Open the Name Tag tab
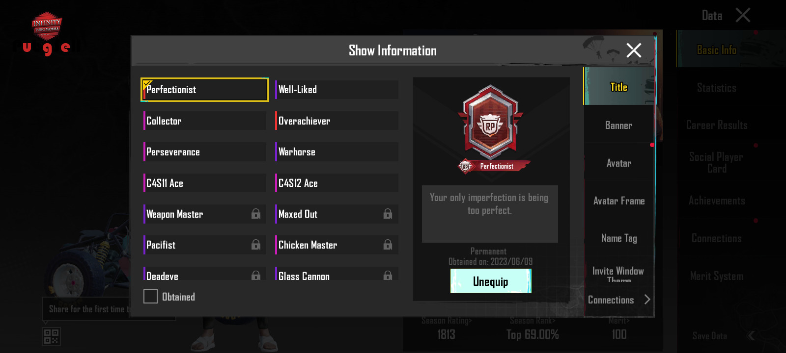Image resolution: width=786 pixels, height=353 pixels. [x=619, y=238]
